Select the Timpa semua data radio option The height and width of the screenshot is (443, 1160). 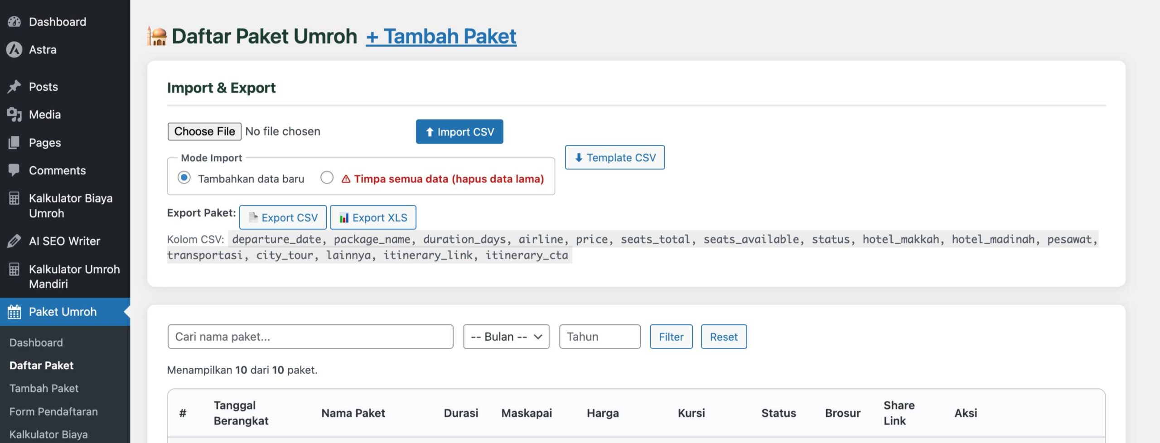point(327,178)
